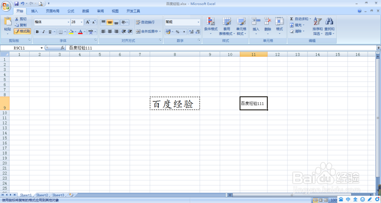
Task: Increase decimal places
Action: tap(191, 32)
